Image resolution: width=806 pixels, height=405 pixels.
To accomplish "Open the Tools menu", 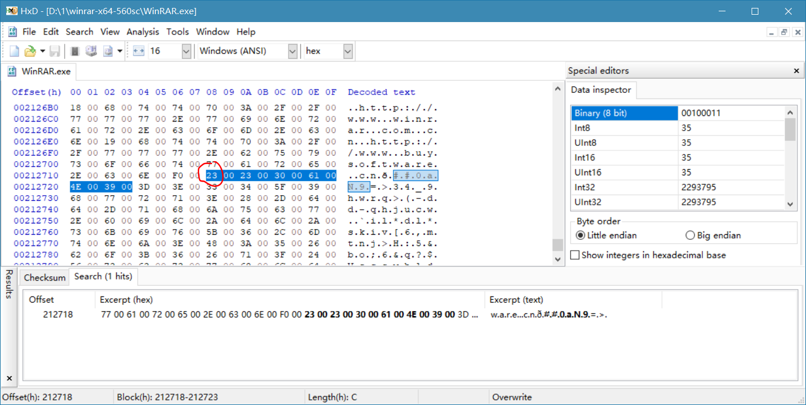I will pos(177,32).
